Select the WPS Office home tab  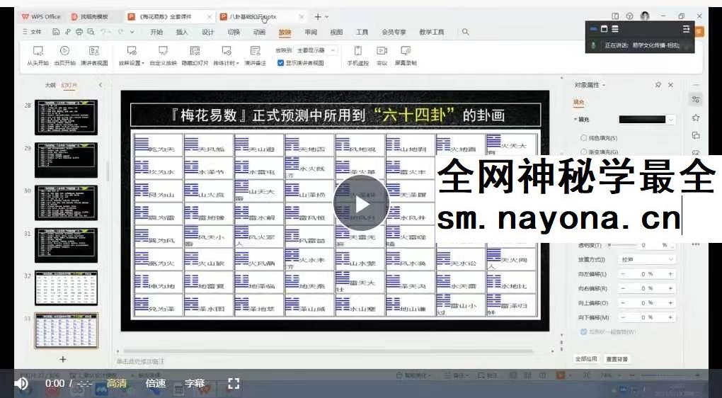click(x=41, y=16)
